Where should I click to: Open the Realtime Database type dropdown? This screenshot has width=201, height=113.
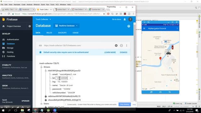coord(66,26)
